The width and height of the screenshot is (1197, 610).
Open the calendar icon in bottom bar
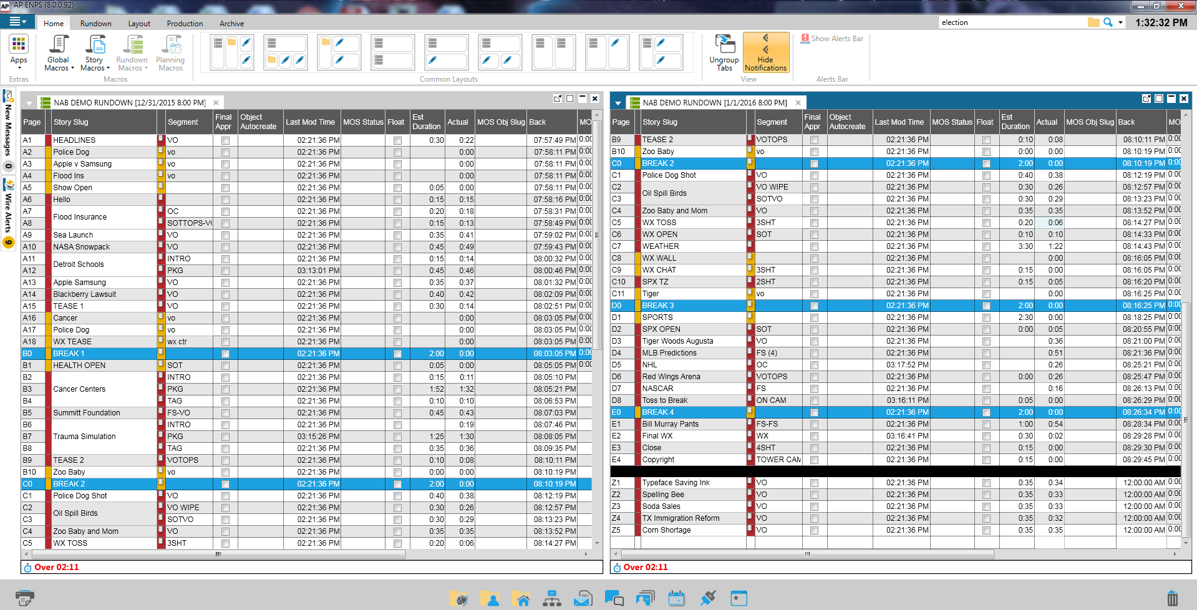(676, 599)
